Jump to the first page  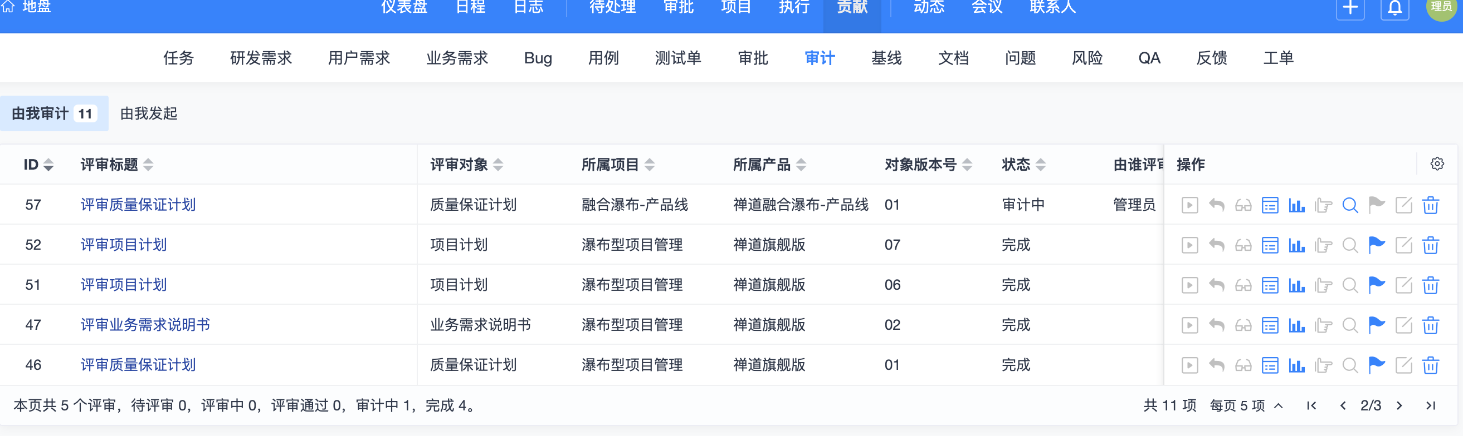(x=1311, y=405)
